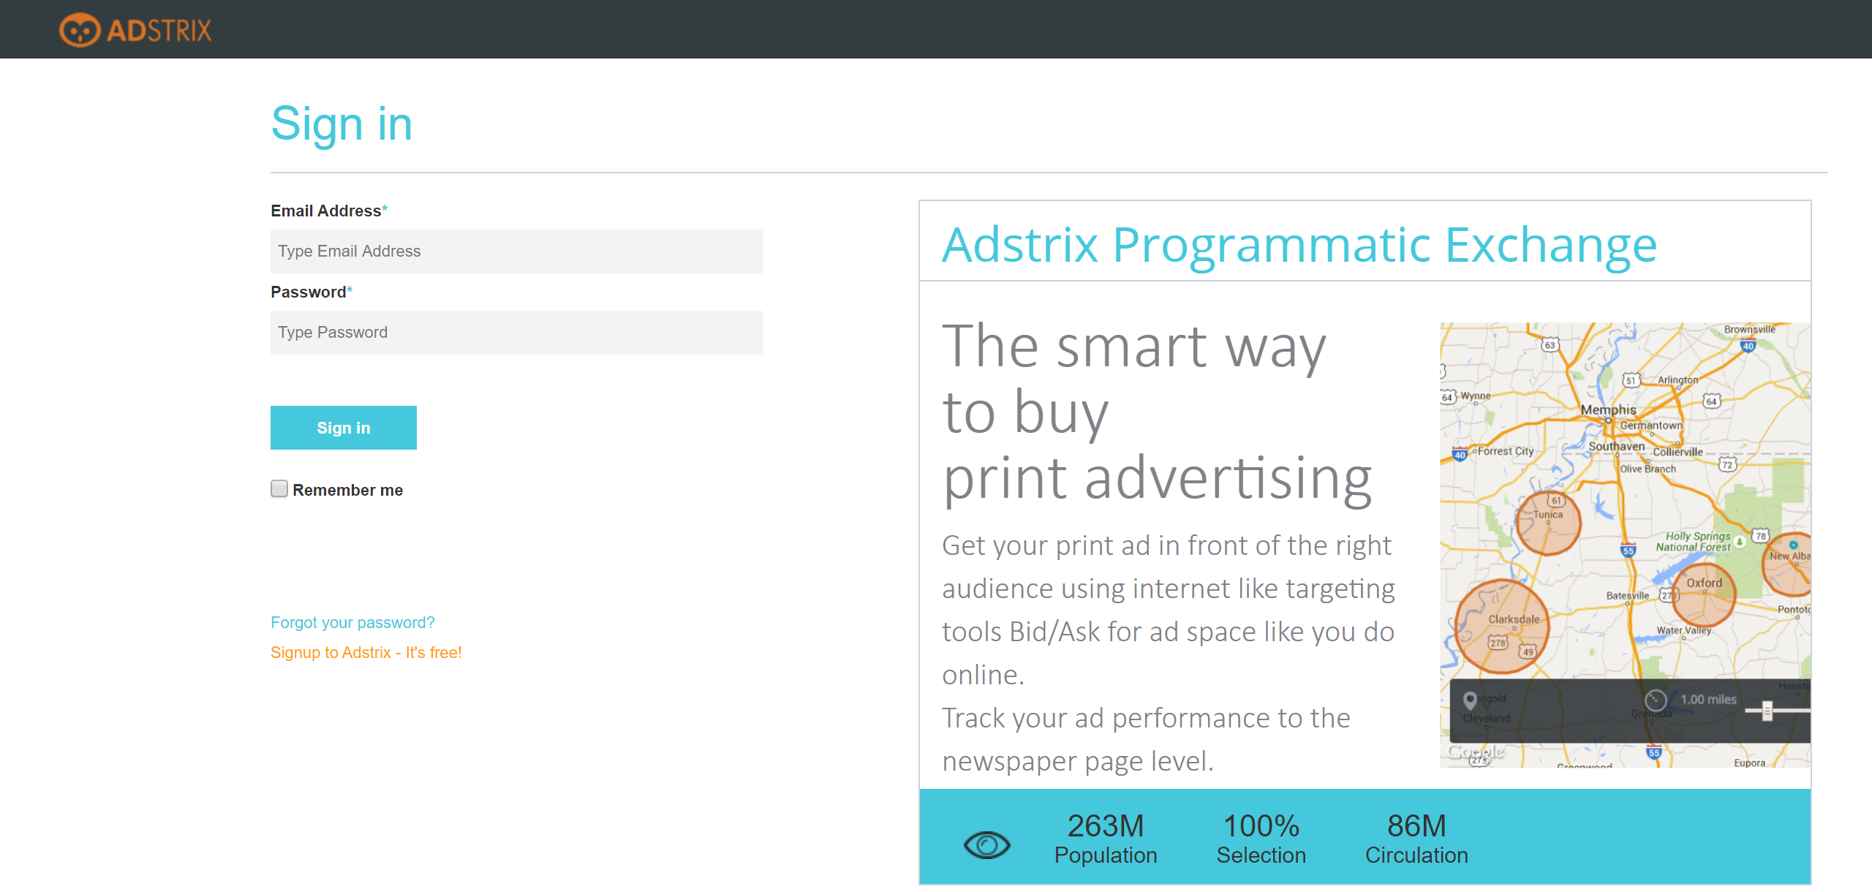Click the location pin icon on map
The image size is (1872, 892).
tap(1470, 700)
